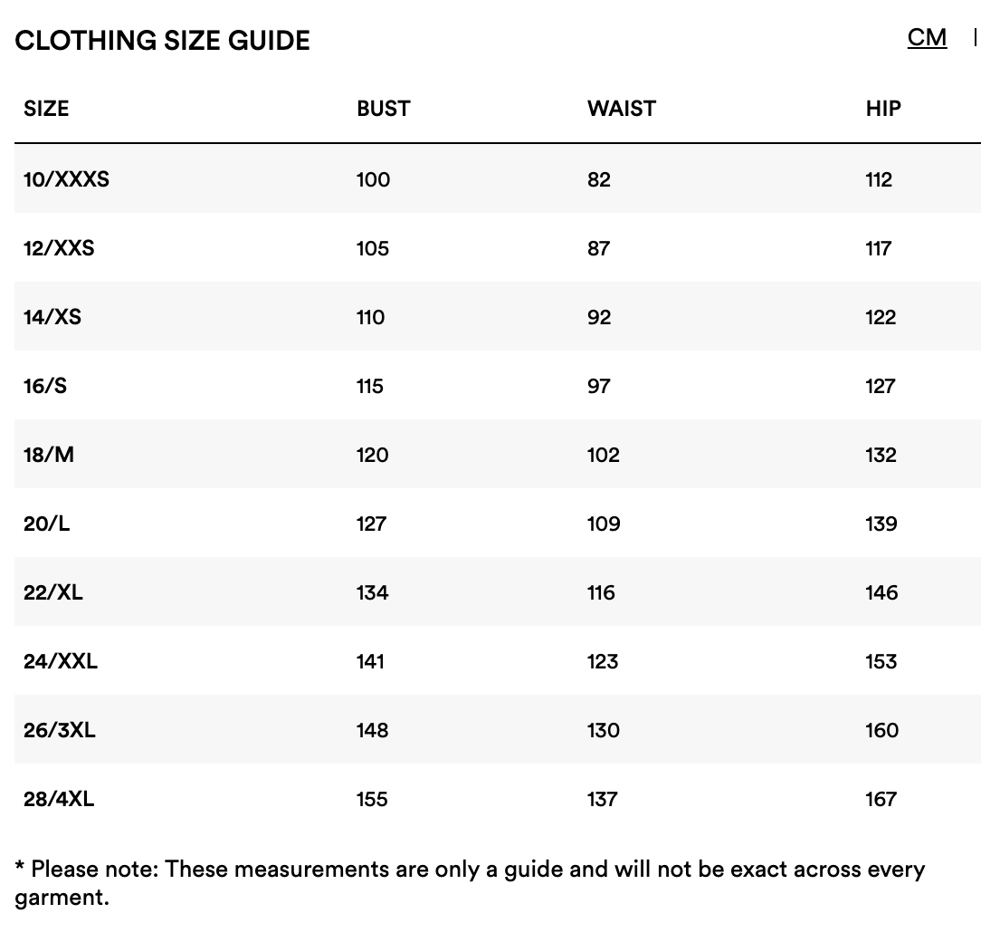
Task: Select the 20/L size row label
Action: click(x=47, y=524)
